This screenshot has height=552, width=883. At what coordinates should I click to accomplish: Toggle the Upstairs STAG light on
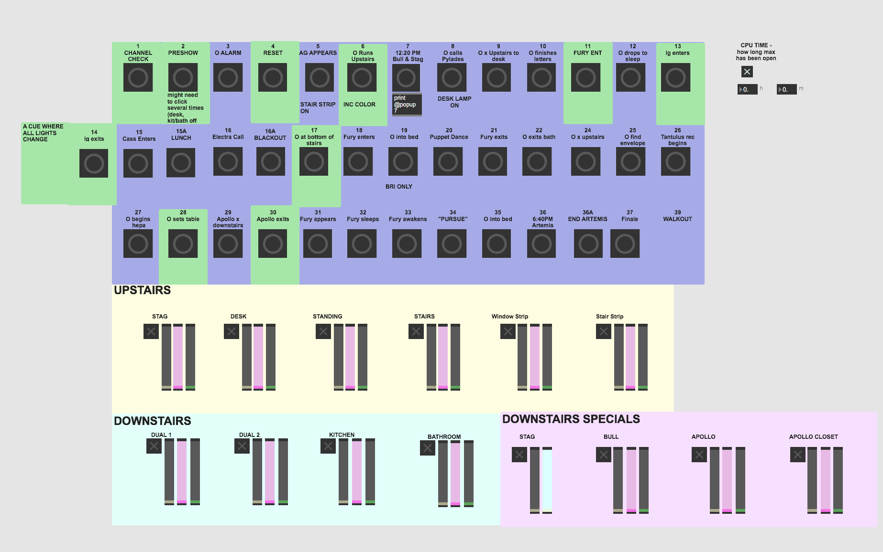coord(151,331)
